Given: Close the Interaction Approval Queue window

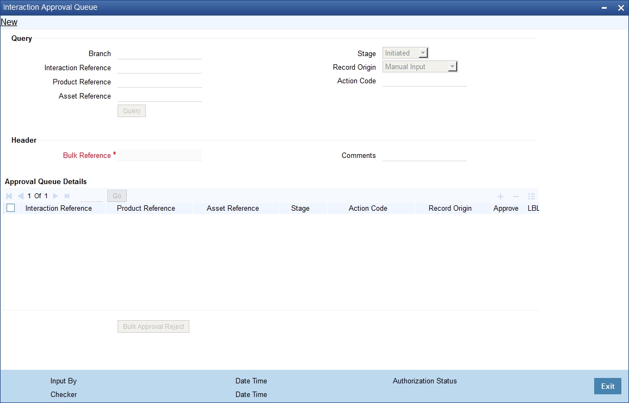Looking at the screenshot, I should coord(620,8).
